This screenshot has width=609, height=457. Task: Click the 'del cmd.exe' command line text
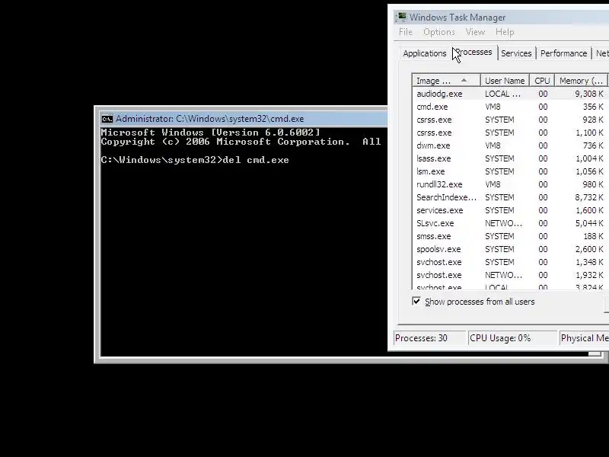point(256,160)
